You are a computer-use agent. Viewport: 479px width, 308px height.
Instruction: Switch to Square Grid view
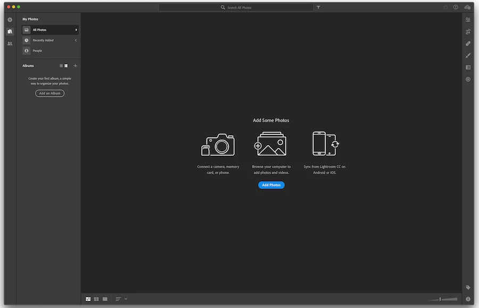click(x=96, y=299)
